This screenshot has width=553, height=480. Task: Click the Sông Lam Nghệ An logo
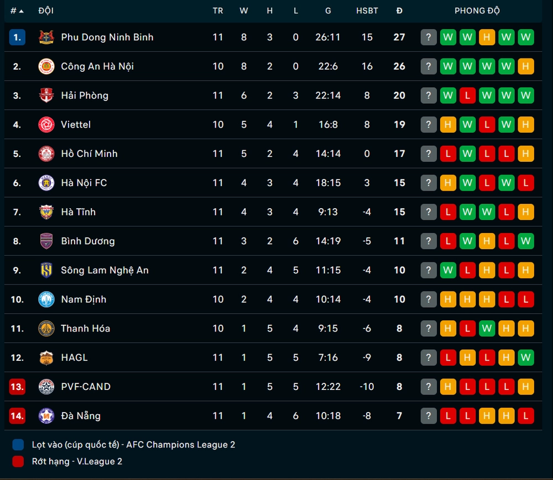46,270
